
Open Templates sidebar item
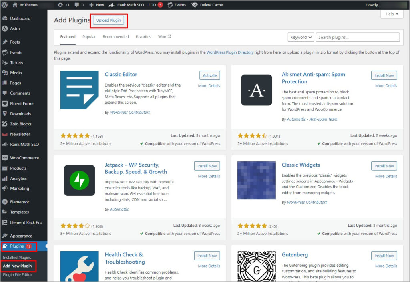tap(19, 212)
